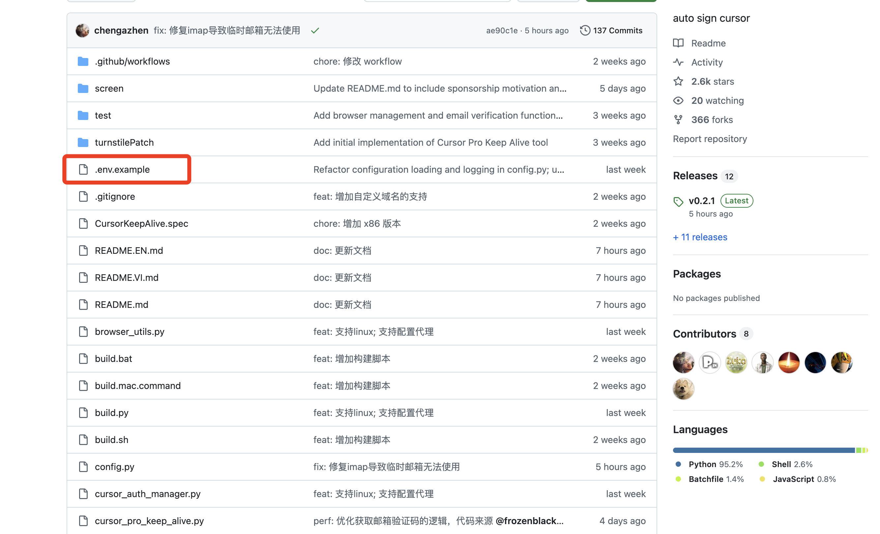Image resolution: width=880 pixels, height=534 pixels.
Task: Click the README.EN.md file icon
Action: click(83, 251)
